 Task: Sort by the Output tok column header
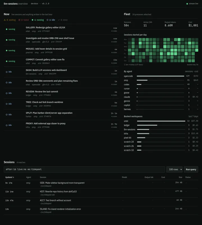pyautogui.click(x=149, y=177)
